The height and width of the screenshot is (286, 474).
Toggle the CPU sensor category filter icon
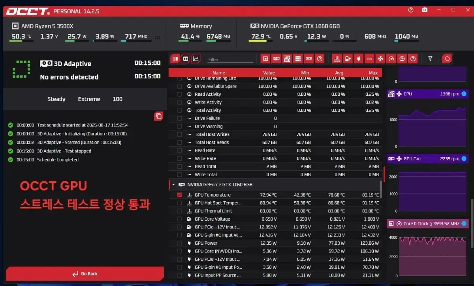pos(266,59)
